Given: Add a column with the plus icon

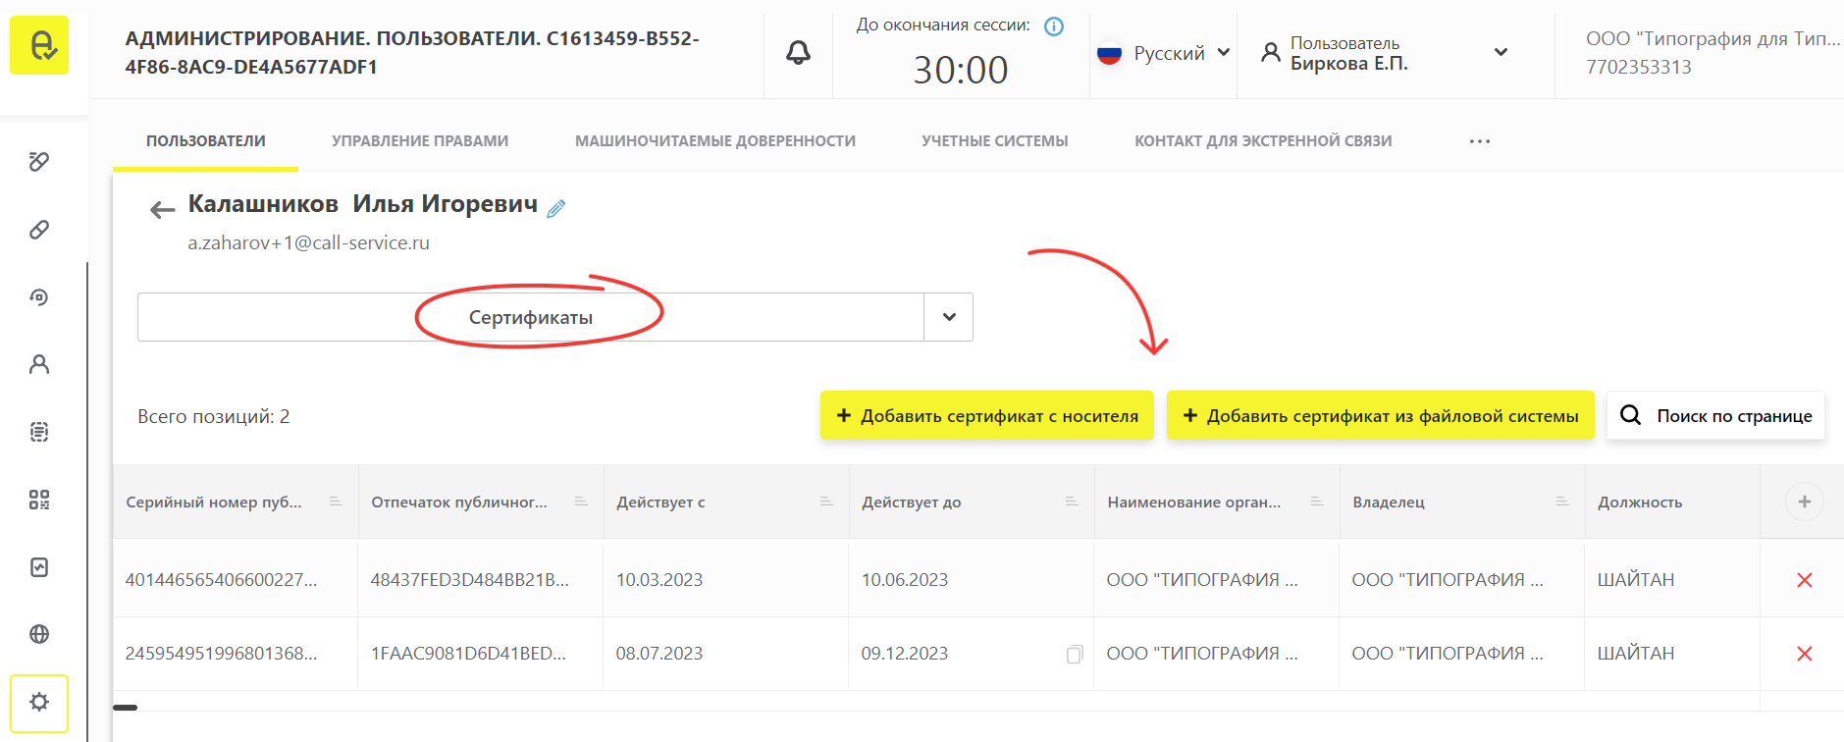Looking at the screenshot, I should pos(1804,502).
